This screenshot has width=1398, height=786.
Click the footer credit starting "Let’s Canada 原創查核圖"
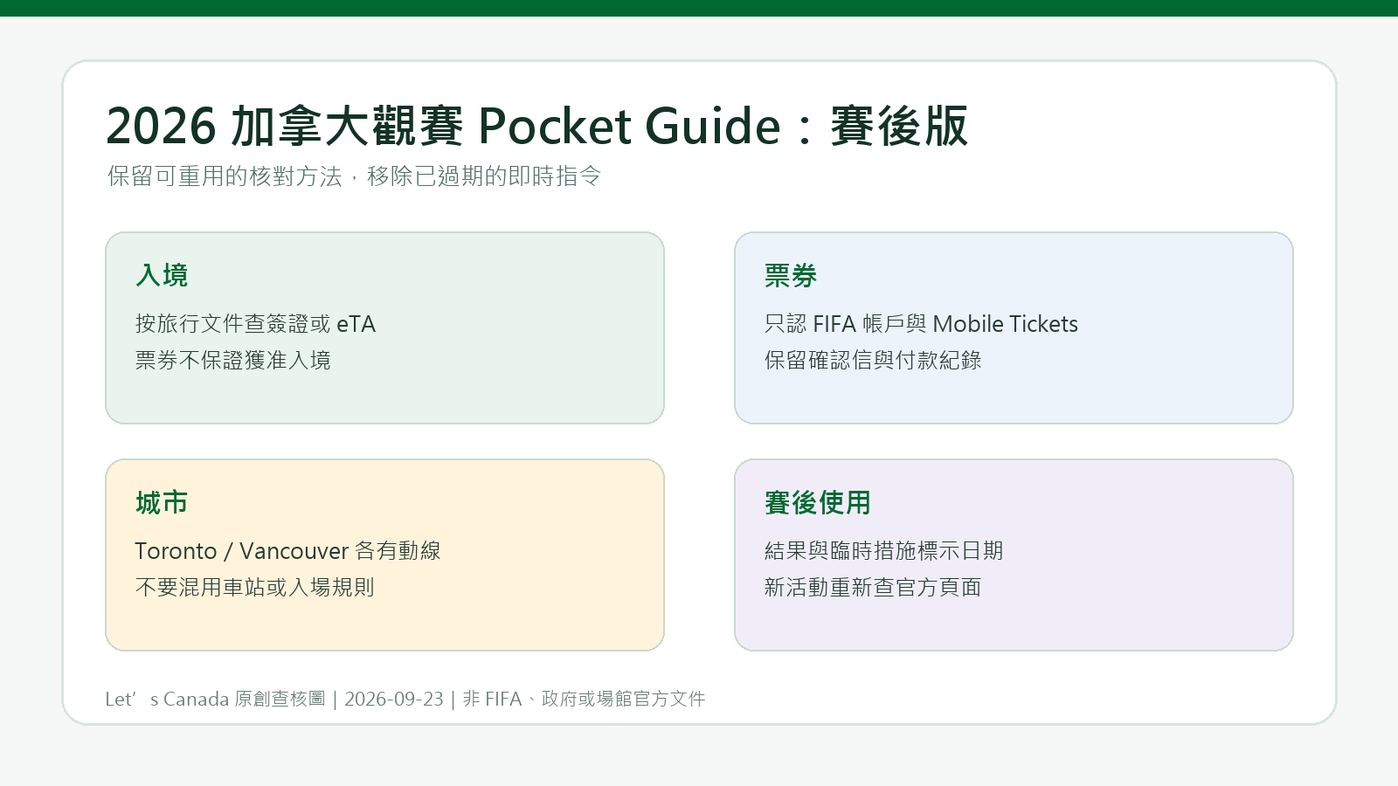click(405, 699)
